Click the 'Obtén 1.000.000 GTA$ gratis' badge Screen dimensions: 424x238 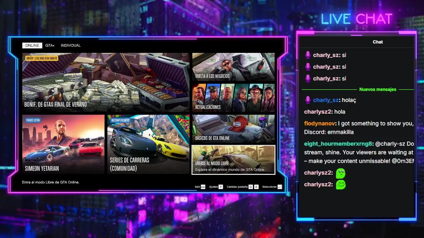tap(41, 58)
